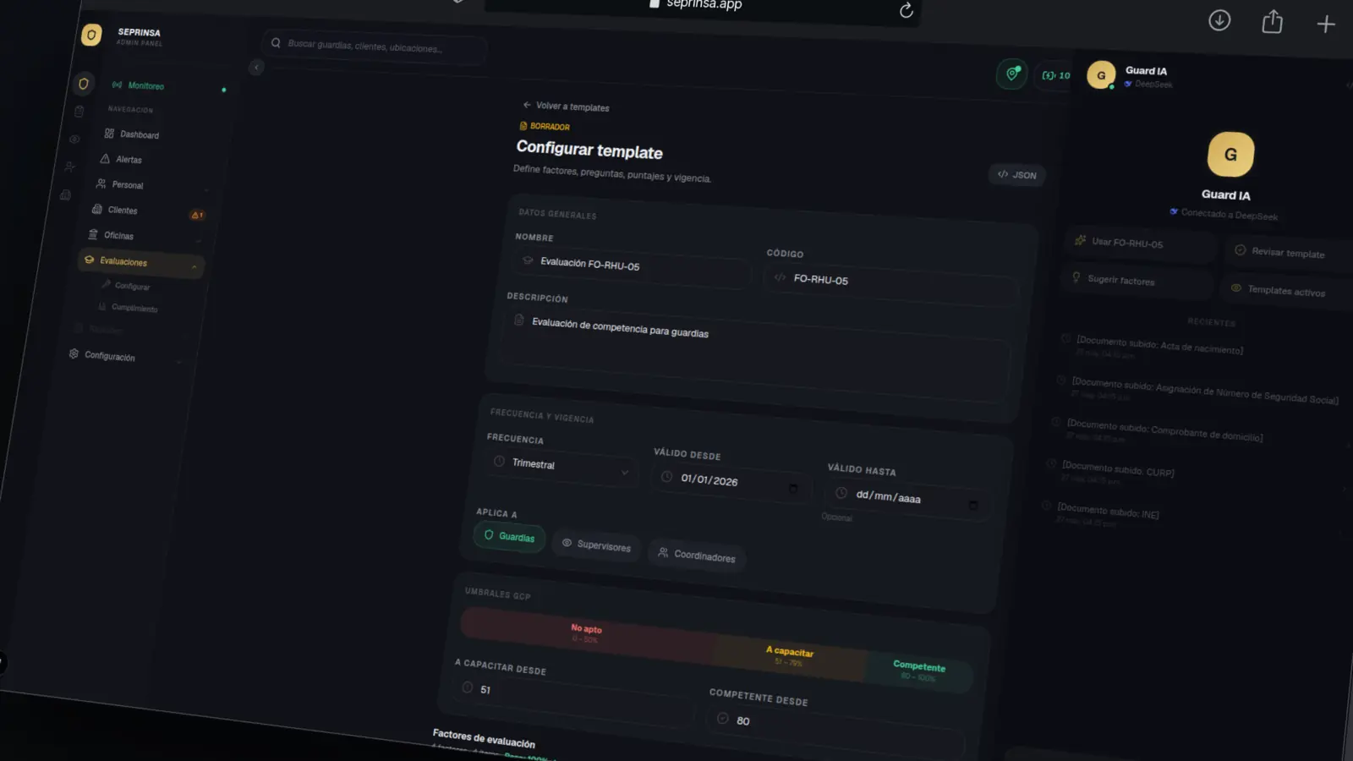Screen dimensions: 1353x761
Task: Click the Competente green threshold segment
Action: pos(919,671)
